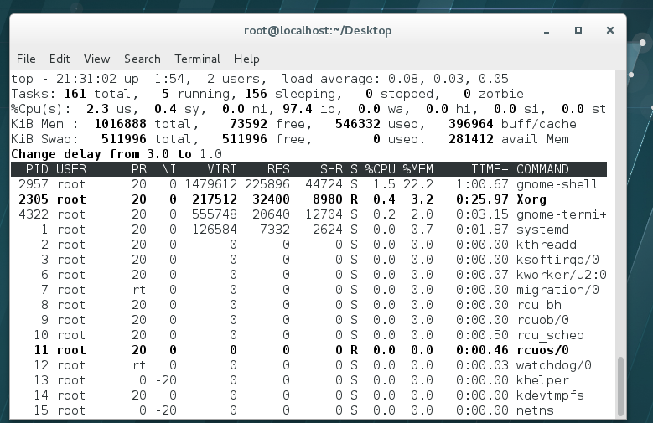The width and height of the screenshot is (653, 423).
Task: Click the TIME+ column header
Action: [490, 169]
